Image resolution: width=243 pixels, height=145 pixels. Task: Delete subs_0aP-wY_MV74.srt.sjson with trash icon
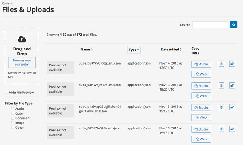[221, 85]
